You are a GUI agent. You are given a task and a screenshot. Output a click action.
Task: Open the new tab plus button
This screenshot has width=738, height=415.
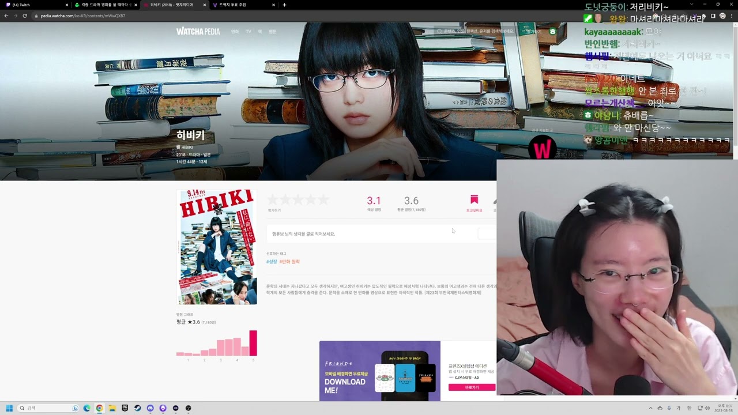[x=284, y=5]
